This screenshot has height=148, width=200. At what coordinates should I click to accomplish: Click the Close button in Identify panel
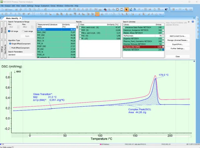coord(178,57)
